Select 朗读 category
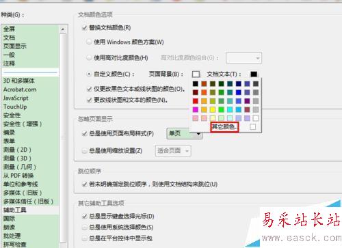This screenshot has width=342, height=248. coord(9,228)
